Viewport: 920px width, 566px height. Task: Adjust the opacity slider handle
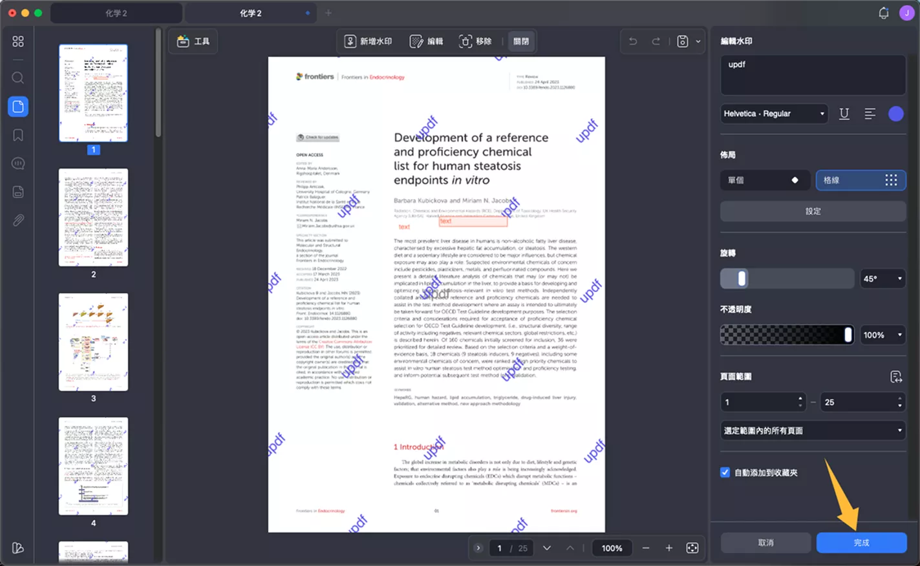[848, 335]
